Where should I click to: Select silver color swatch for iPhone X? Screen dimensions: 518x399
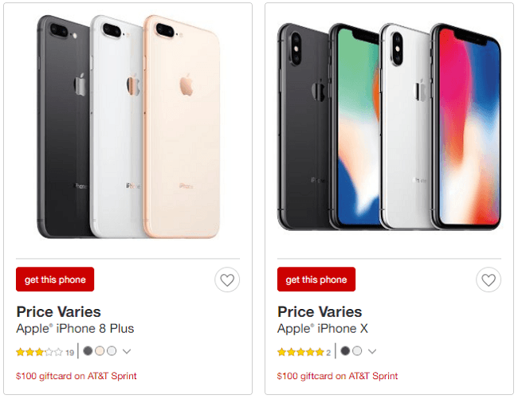[357, 350]
